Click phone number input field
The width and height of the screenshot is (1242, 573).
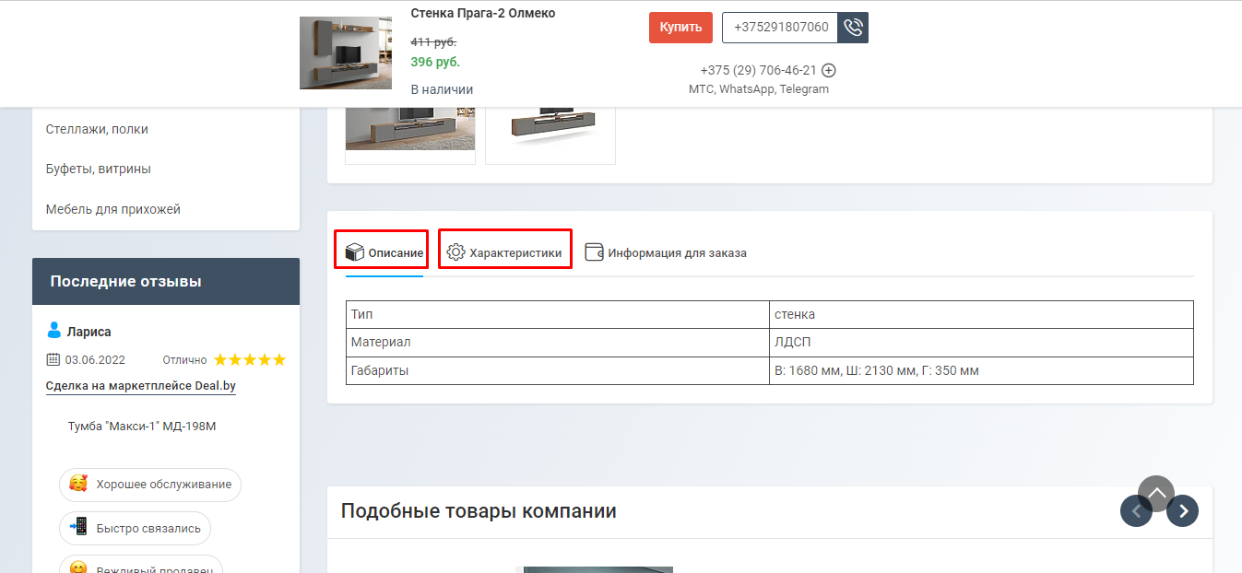click(x=780, y=28)
